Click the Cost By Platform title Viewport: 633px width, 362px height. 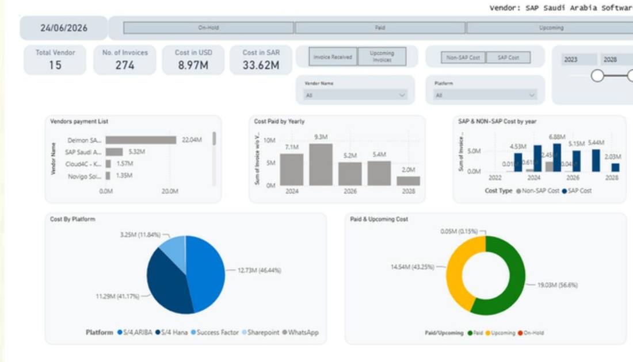coord(73,219)
